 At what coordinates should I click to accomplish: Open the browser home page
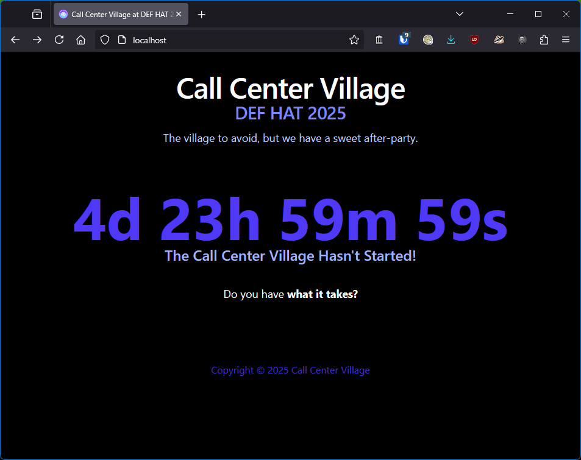coord(80,40)
